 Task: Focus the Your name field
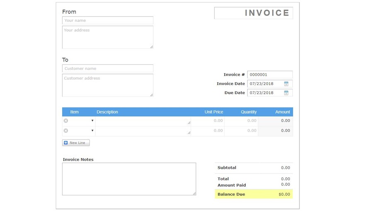tap(108, 20)
